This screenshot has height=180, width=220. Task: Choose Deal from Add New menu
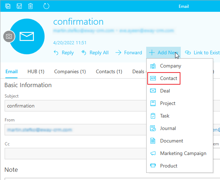click(x=180, y=91)
